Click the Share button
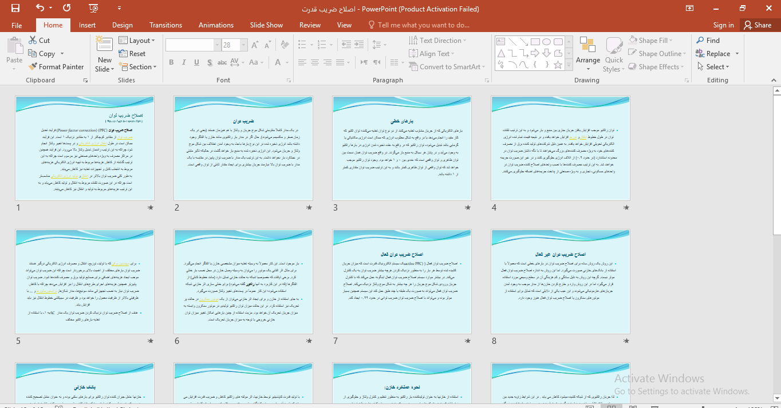This screenshot has height=408, width=781. click(x=758, y=25)
